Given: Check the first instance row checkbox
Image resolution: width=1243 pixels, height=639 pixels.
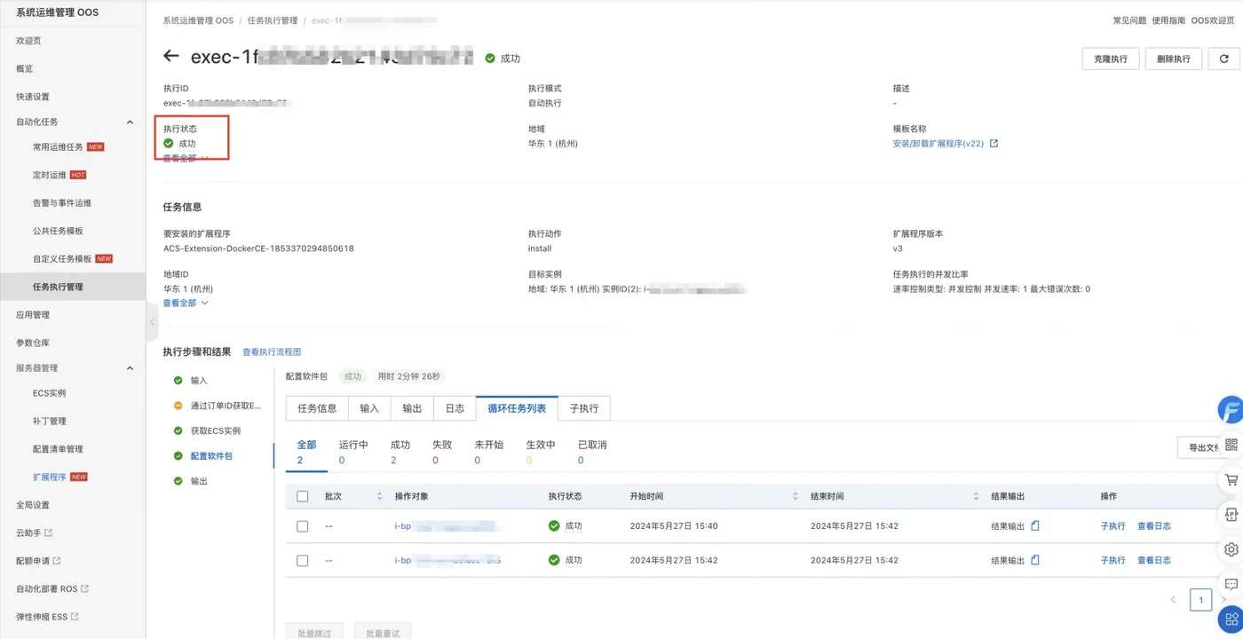Looking at the screenshot, I should 303,526.
